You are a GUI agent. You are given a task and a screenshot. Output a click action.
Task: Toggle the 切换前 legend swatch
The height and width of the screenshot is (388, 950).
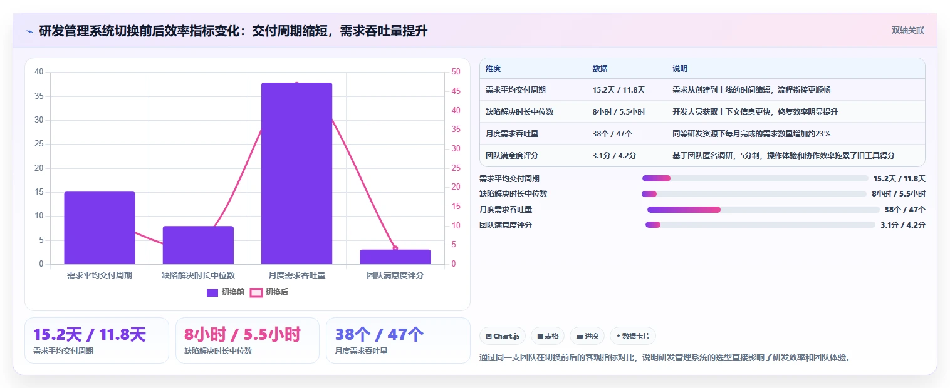(x=212, y=292)
